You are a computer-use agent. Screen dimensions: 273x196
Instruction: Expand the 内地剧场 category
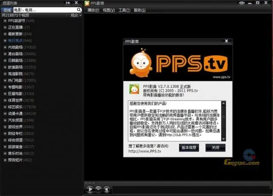pyautogui.click(x=5, y=47)
